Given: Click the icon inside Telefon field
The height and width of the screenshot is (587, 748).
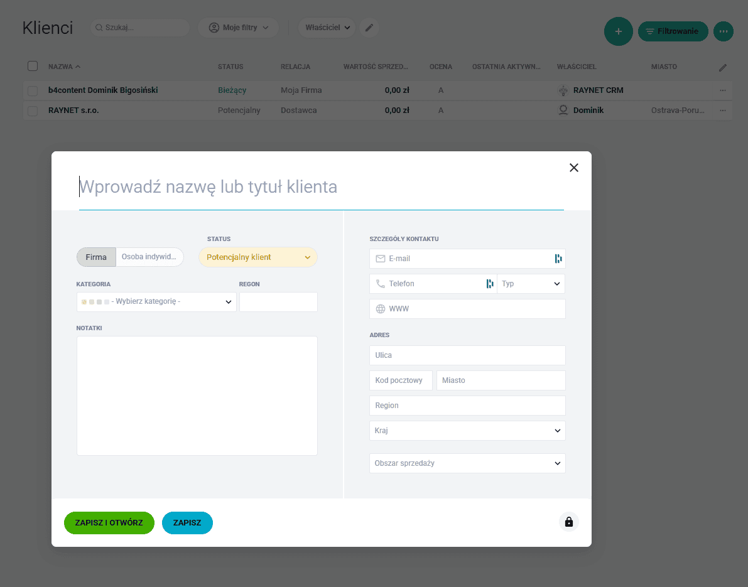Looking at the screenshot, I should (x=489, y=284).
